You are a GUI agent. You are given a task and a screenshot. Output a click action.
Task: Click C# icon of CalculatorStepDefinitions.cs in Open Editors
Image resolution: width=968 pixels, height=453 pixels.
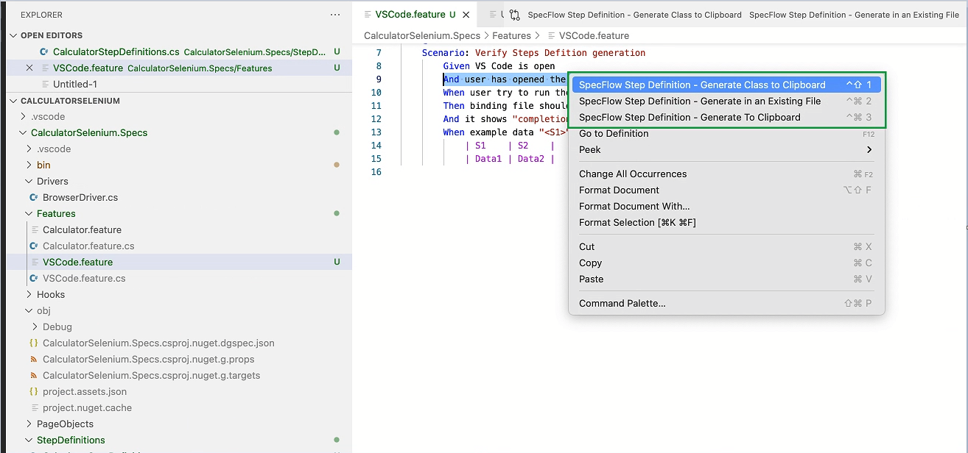click(x=45, y=51)
